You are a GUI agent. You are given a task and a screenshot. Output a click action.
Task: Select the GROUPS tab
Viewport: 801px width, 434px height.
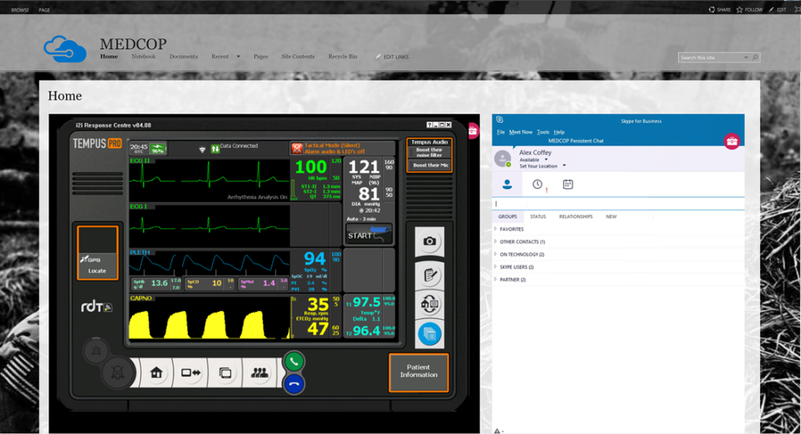tap(507, 217)
